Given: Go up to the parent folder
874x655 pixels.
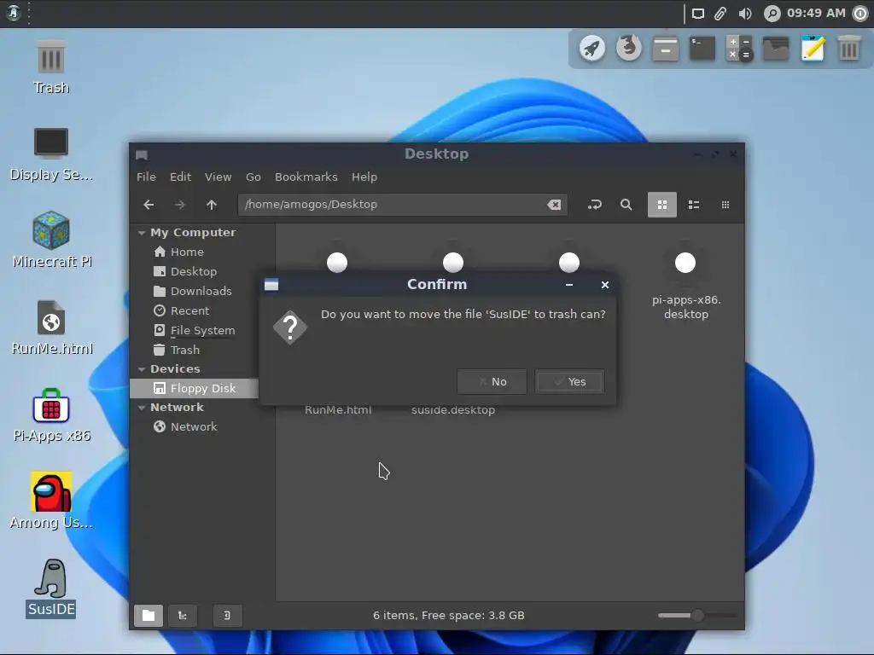Looking at the screenshot, I should [x=212, y=205].
